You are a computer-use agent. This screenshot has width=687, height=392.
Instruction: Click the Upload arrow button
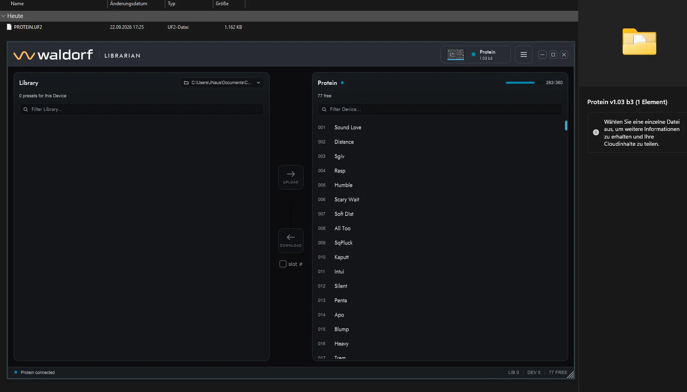pos(291,177)
